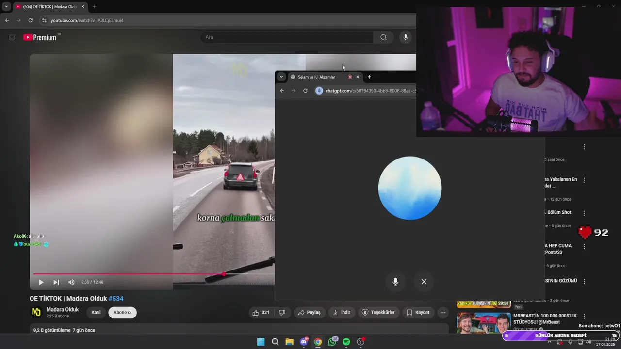Open Discord from taskbar
The image size is (621, 349).
304,342
